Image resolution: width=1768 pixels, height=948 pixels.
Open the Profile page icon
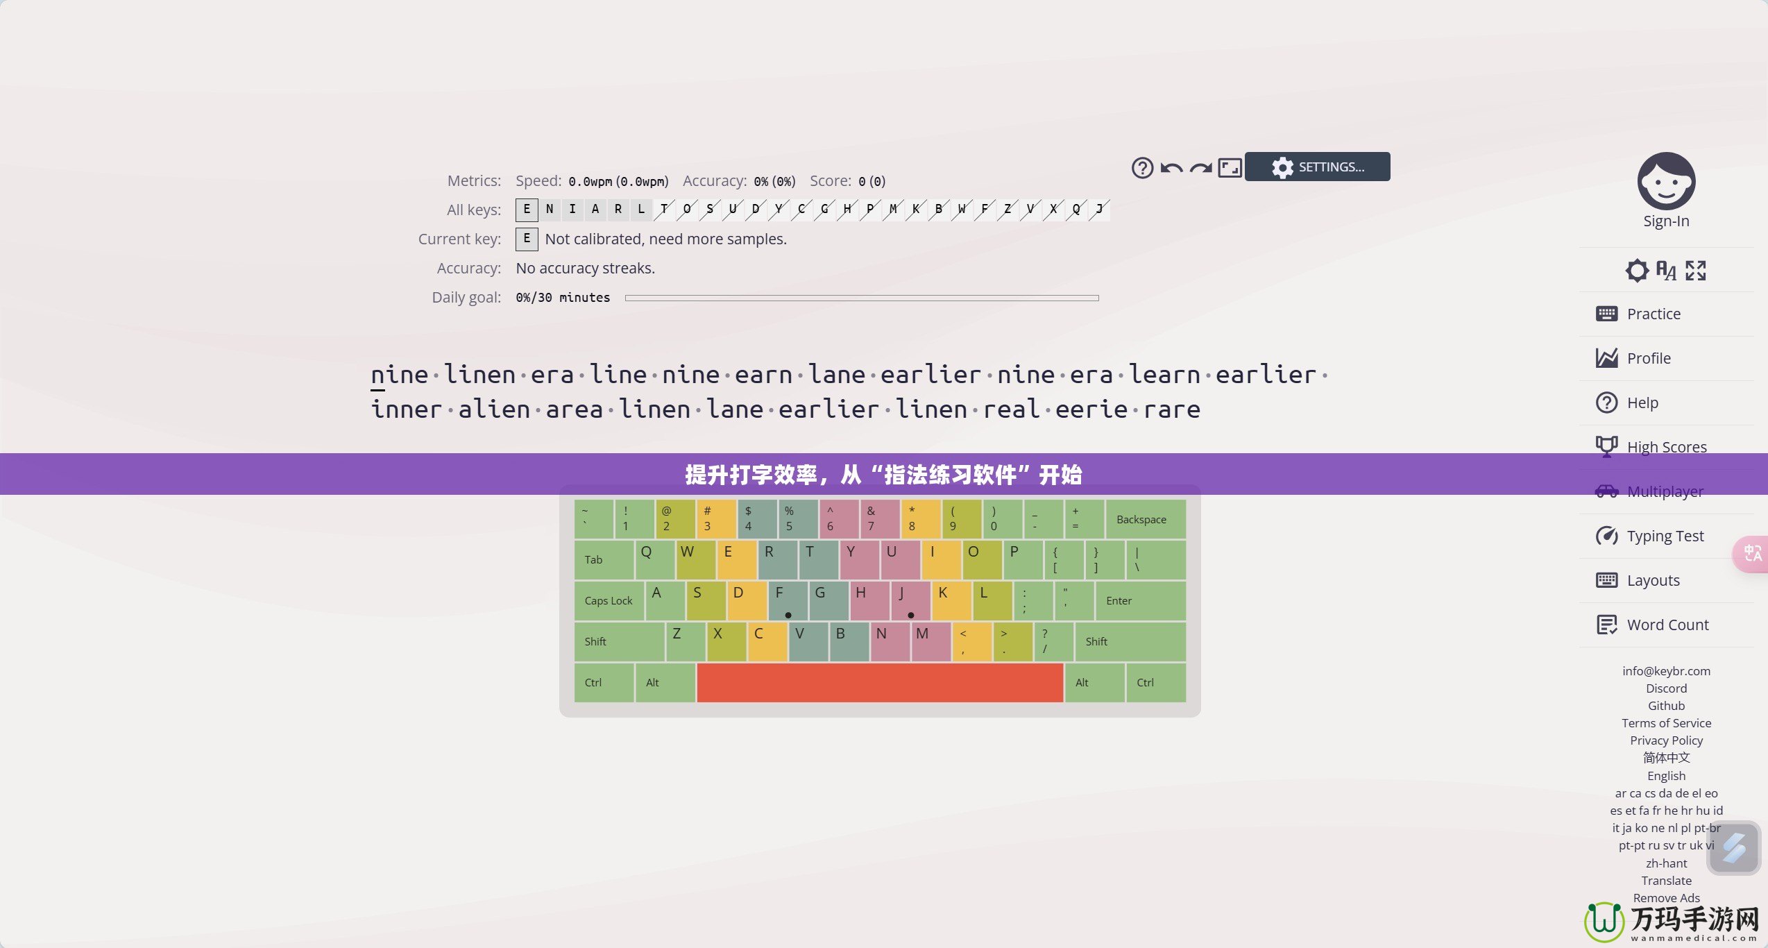[1606, 357]
